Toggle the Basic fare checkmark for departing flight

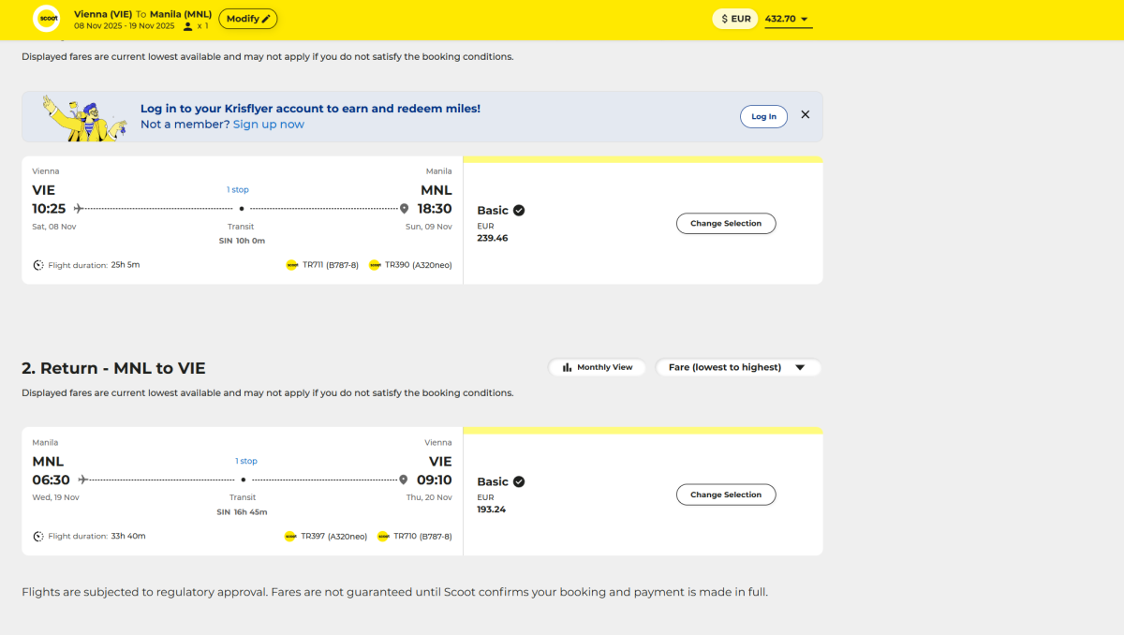pos(519,211)
